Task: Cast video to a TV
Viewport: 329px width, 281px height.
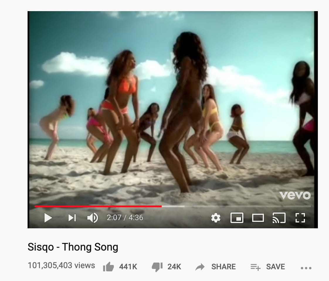Action: 279,218
